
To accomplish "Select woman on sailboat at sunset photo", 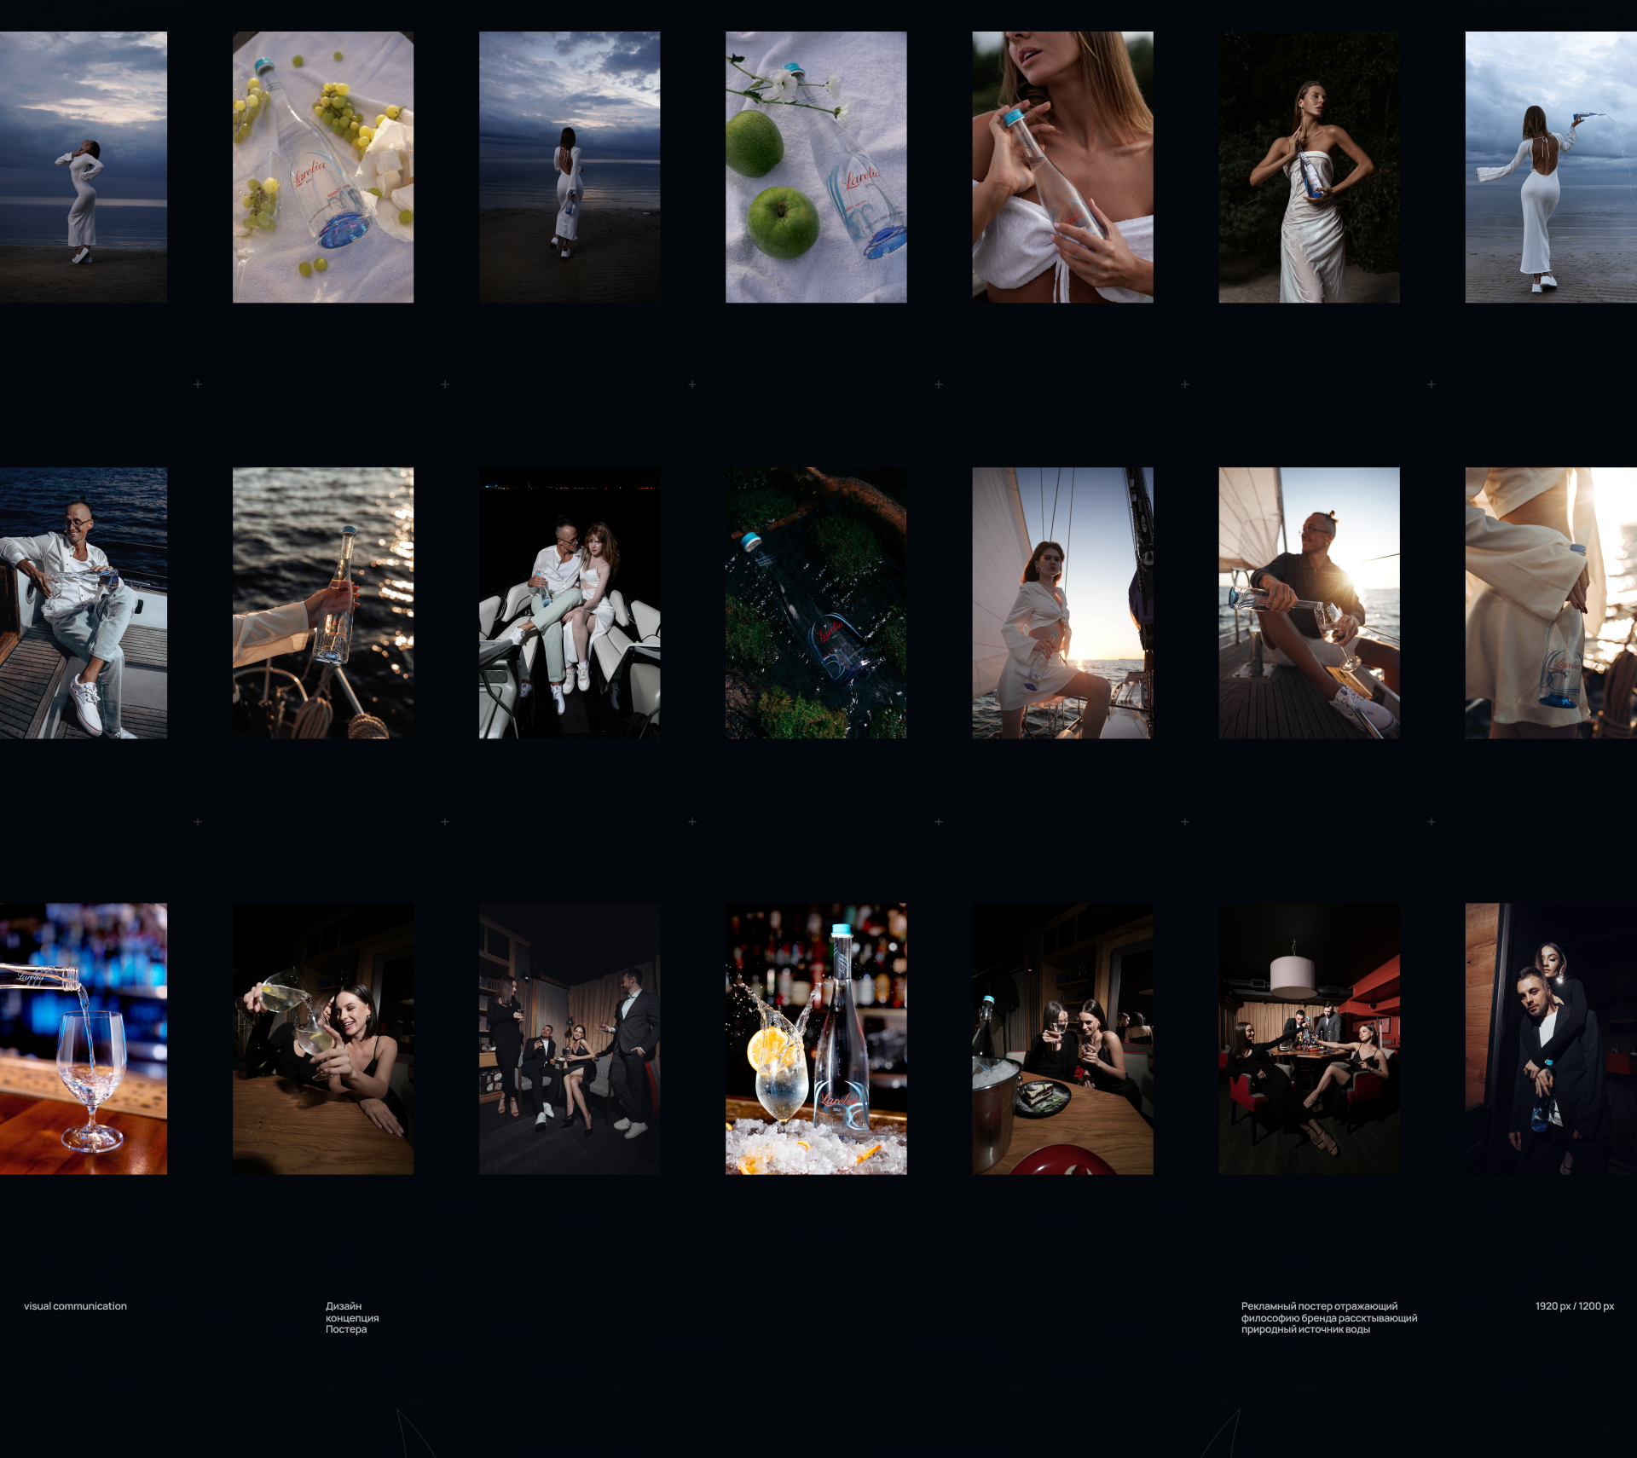I will click(1062, 602).
